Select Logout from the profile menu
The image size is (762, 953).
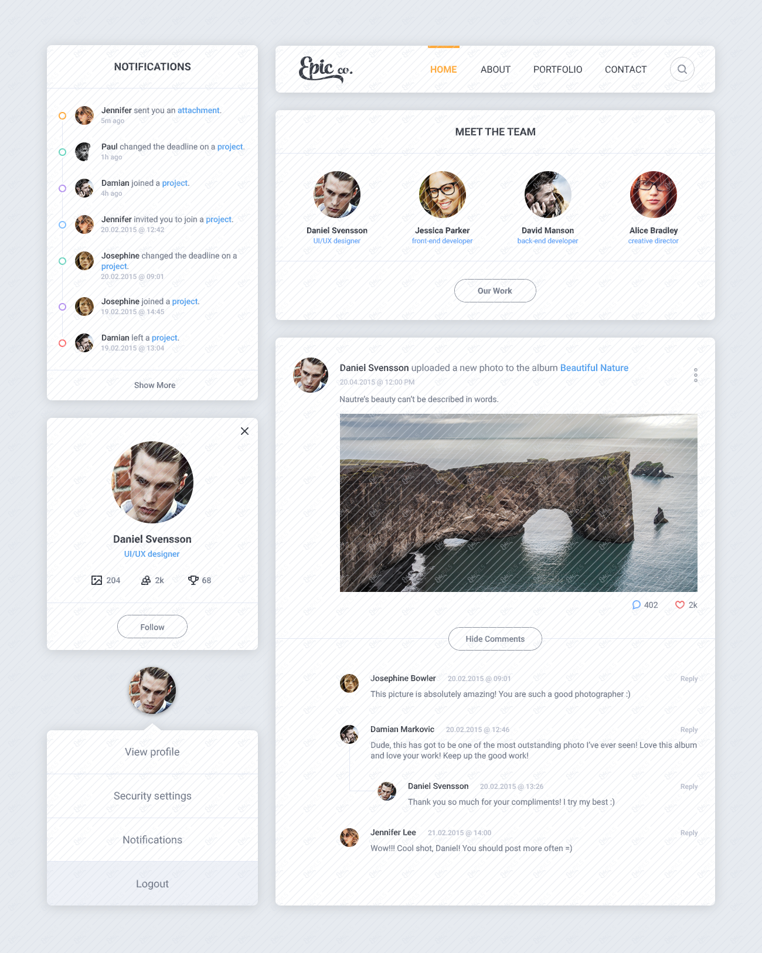tap(152, 883)
